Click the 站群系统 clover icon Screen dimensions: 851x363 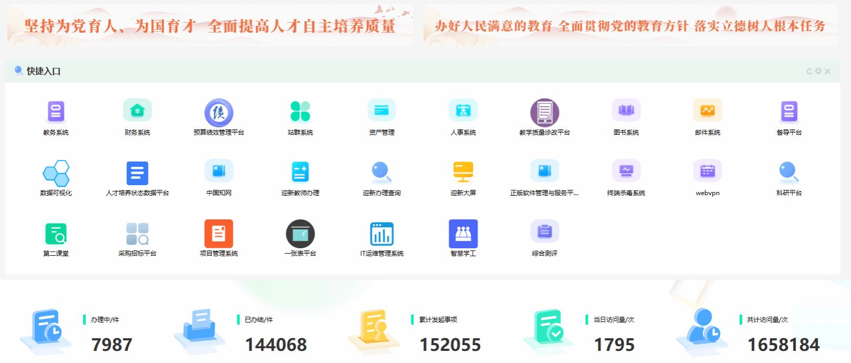tap(300, 112)
